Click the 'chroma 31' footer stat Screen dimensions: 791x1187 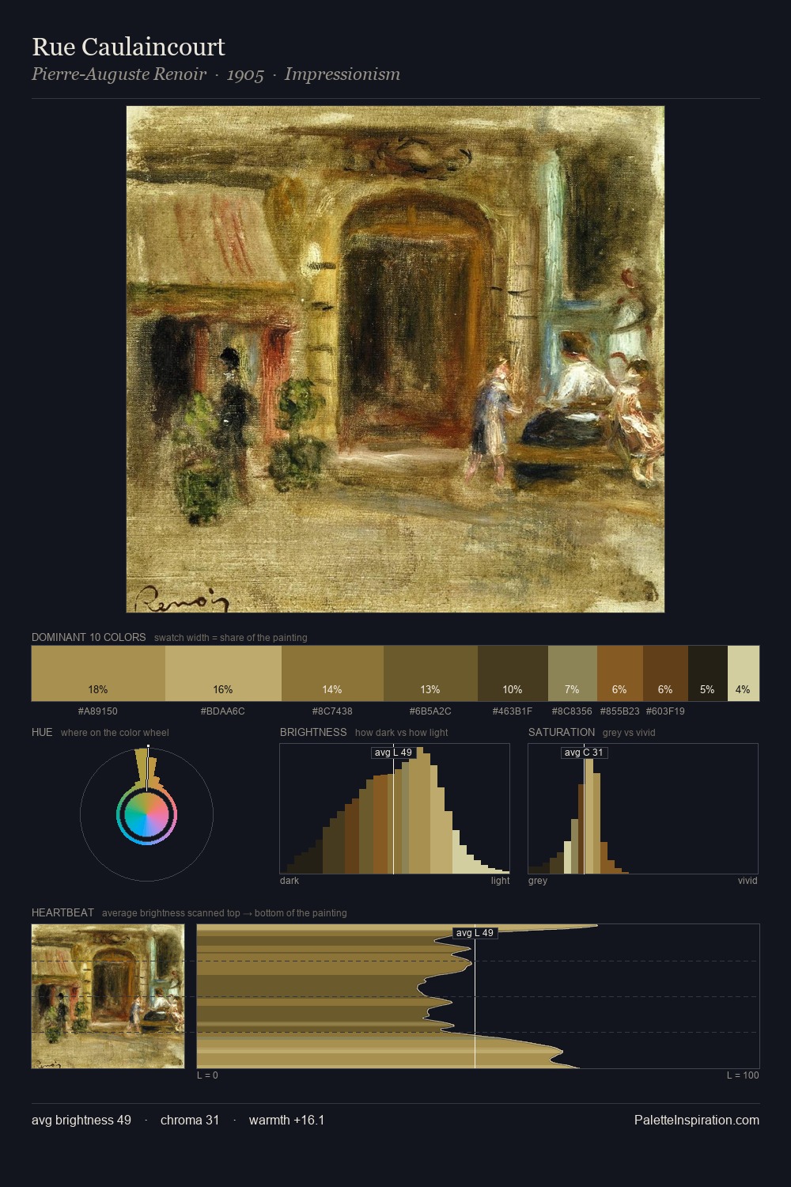pos(190,1120)
